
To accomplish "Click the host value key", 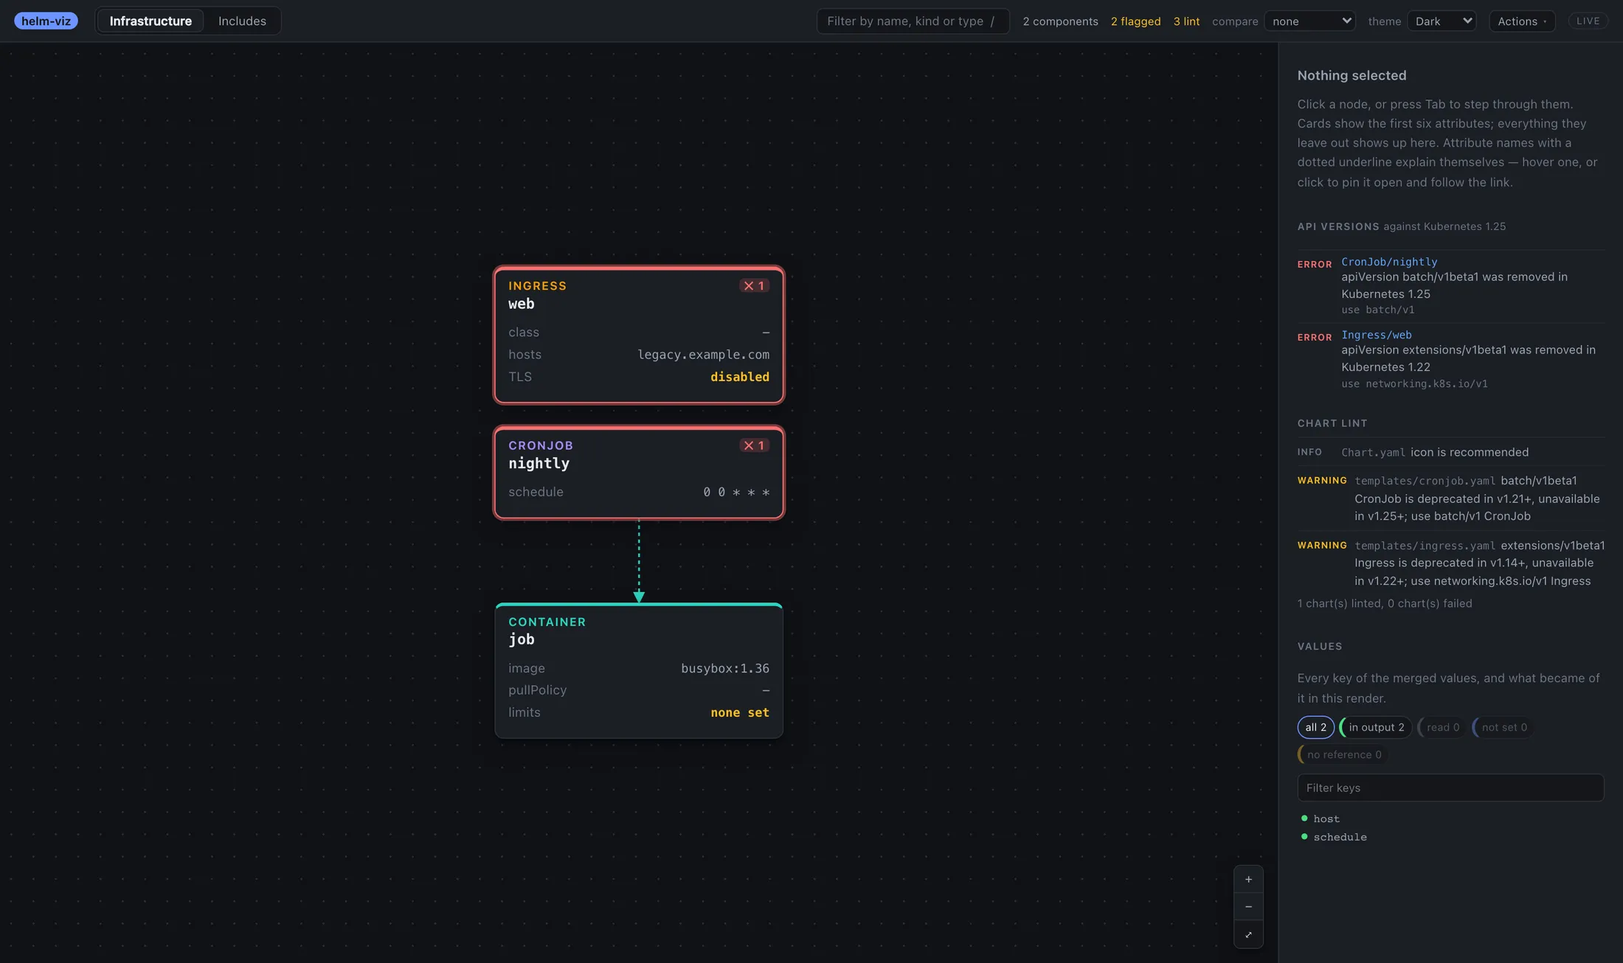I will (1326, 818).
